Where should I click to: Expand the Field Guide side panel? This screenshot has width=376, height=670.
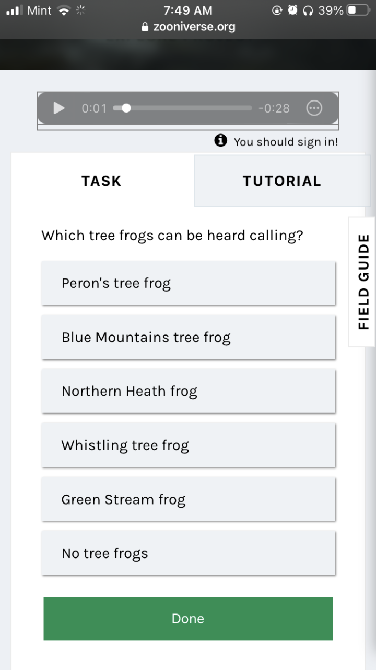(362, 282)
